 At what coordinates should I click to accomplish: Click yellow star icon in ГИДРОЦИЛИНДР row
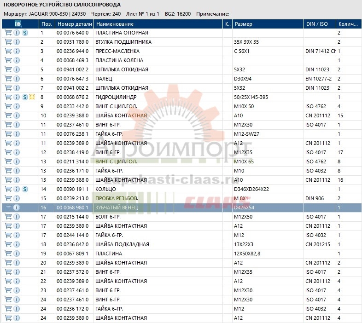[32, 97]
